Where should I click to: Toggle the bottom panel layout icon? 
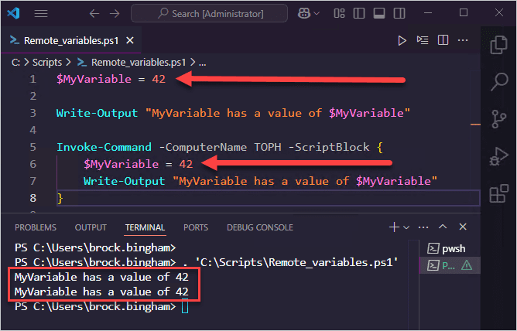point(379,13)
